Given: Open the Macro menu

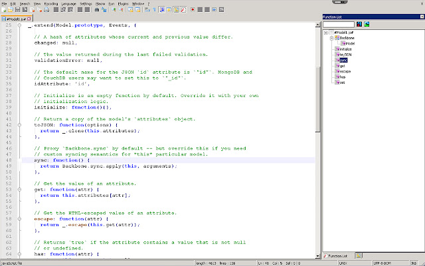Looking at the screenshot, I should point(100,3).
